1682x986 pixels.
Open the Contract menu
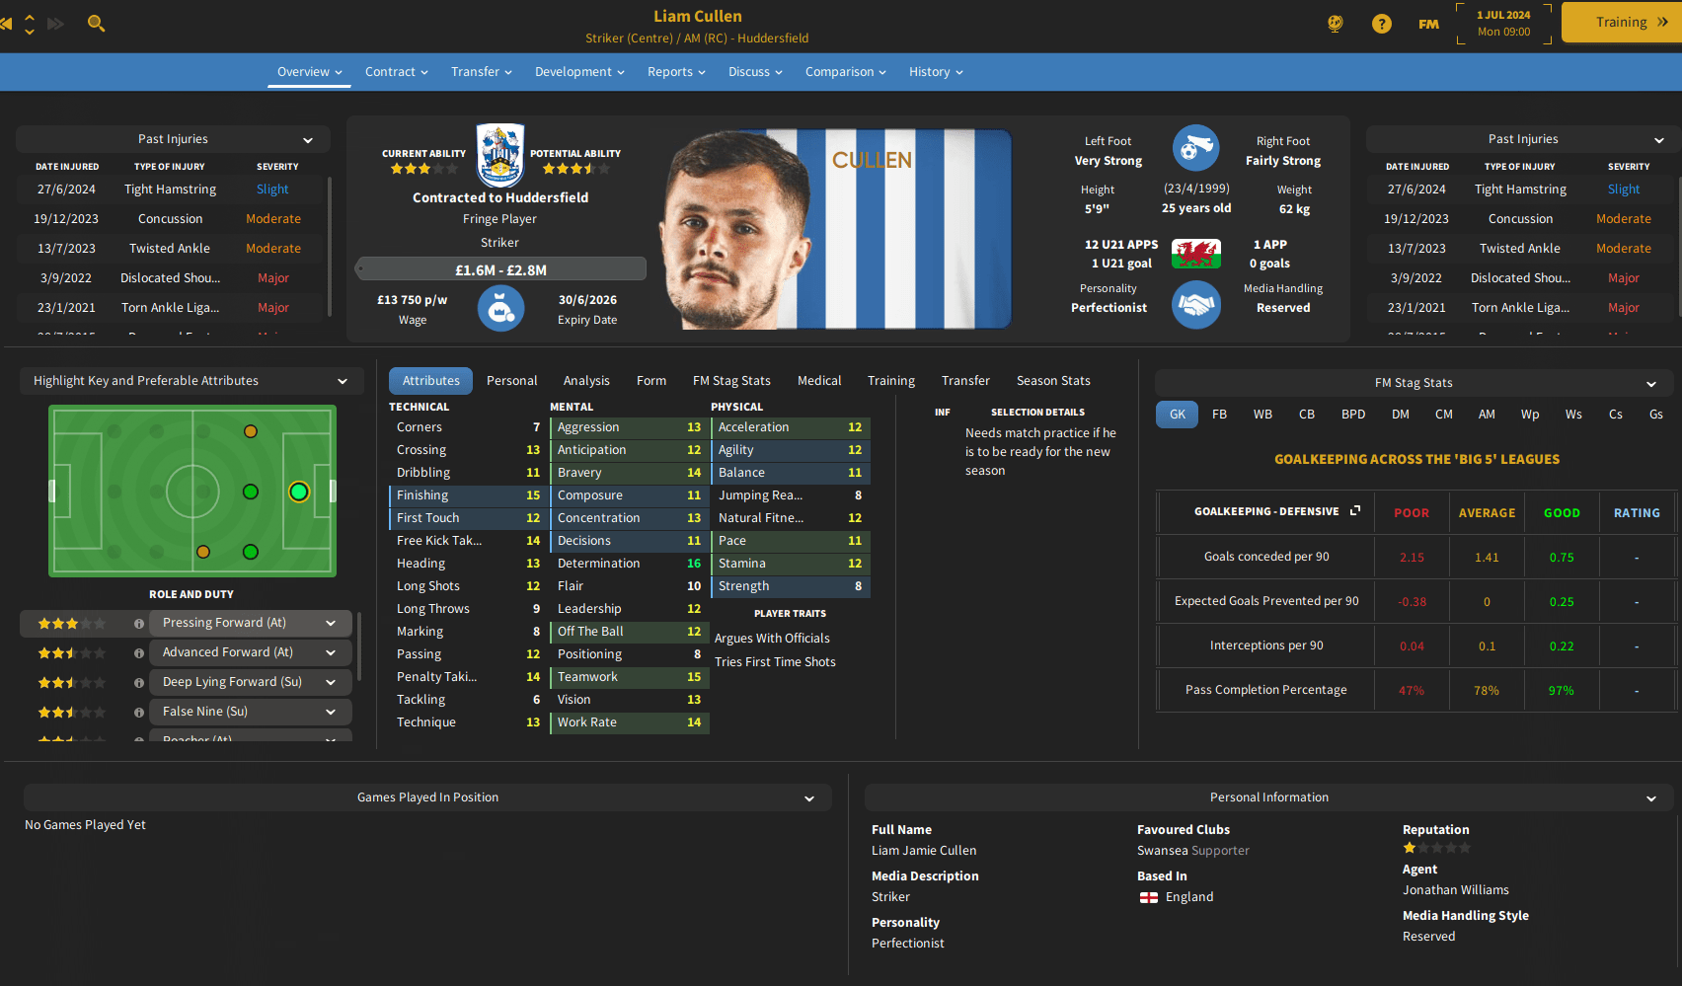397,72
